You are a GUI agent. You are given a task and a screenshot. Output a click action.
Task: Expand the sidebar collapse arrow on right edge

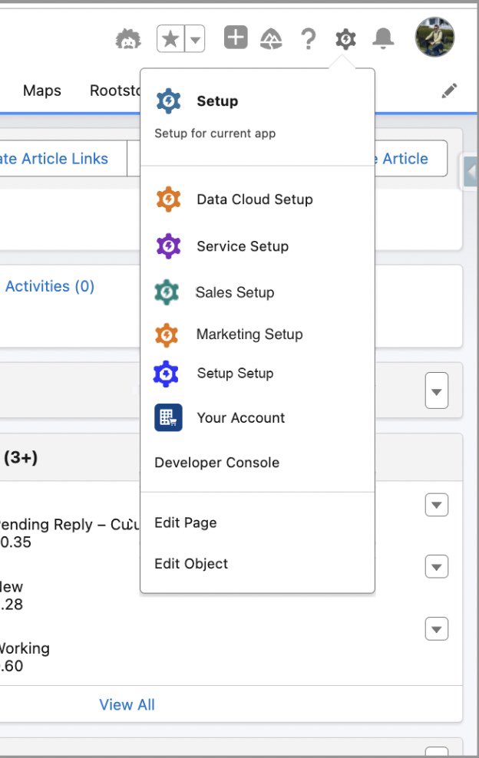pyautogui.click(x=471, y=171)
